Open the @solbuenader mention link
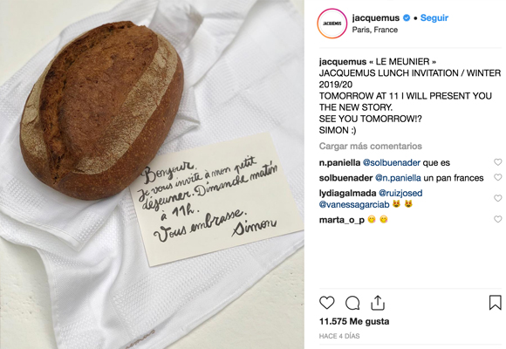 392,162
